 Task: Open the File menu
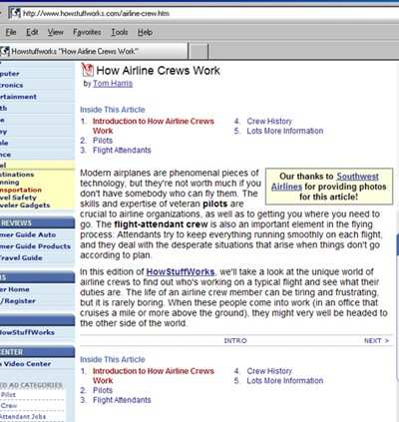click(11, 32)
